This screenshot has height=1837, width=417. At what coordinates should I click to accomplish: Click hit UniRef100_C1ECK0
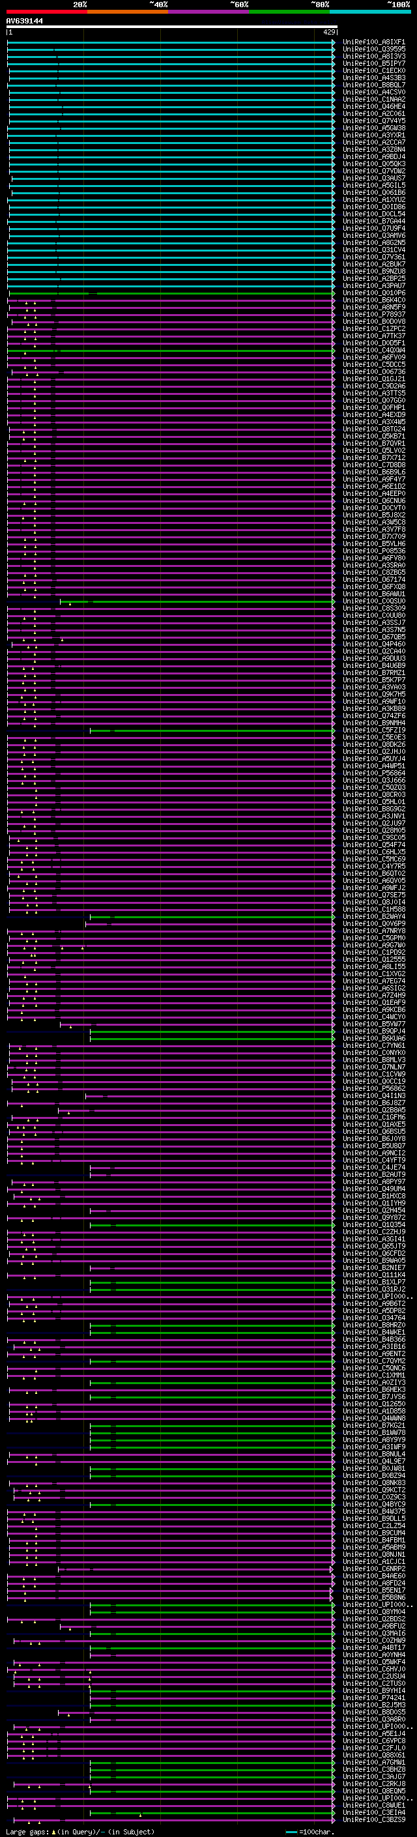coord(373,70)
